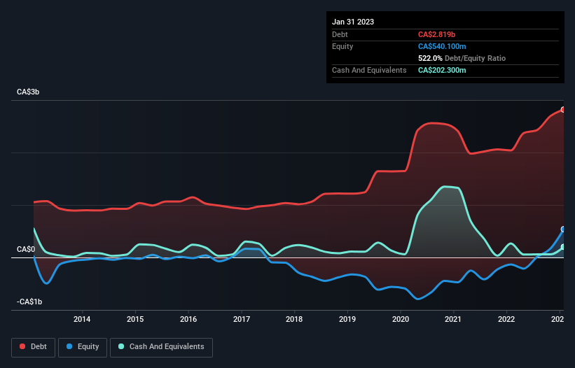Click the CA$3b y-axis label
Viewport: 575px width, 368px height.
click(x=28, y=92)
